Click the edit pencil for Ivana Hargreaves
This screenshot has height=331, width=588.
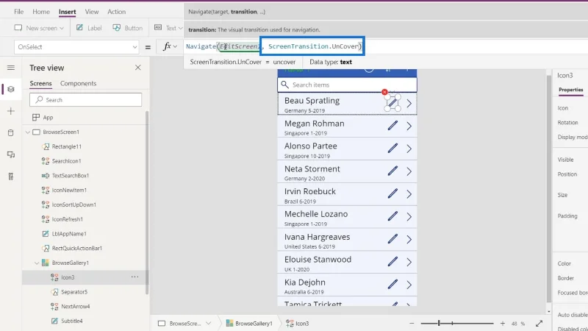point(392,239)
